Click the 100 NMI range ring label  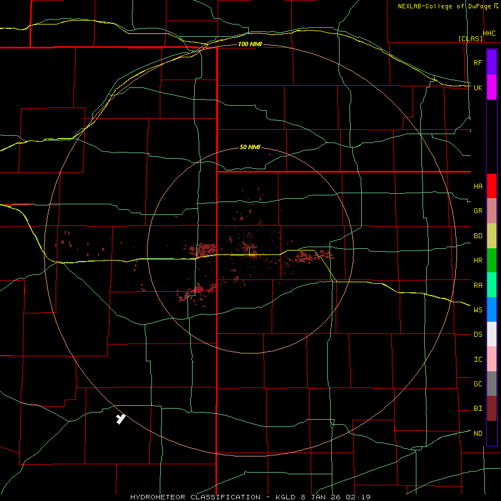click(x=250, y=44)
